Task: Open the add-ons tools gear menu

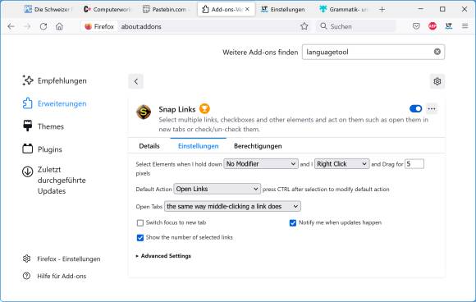Action: [437, 81]
